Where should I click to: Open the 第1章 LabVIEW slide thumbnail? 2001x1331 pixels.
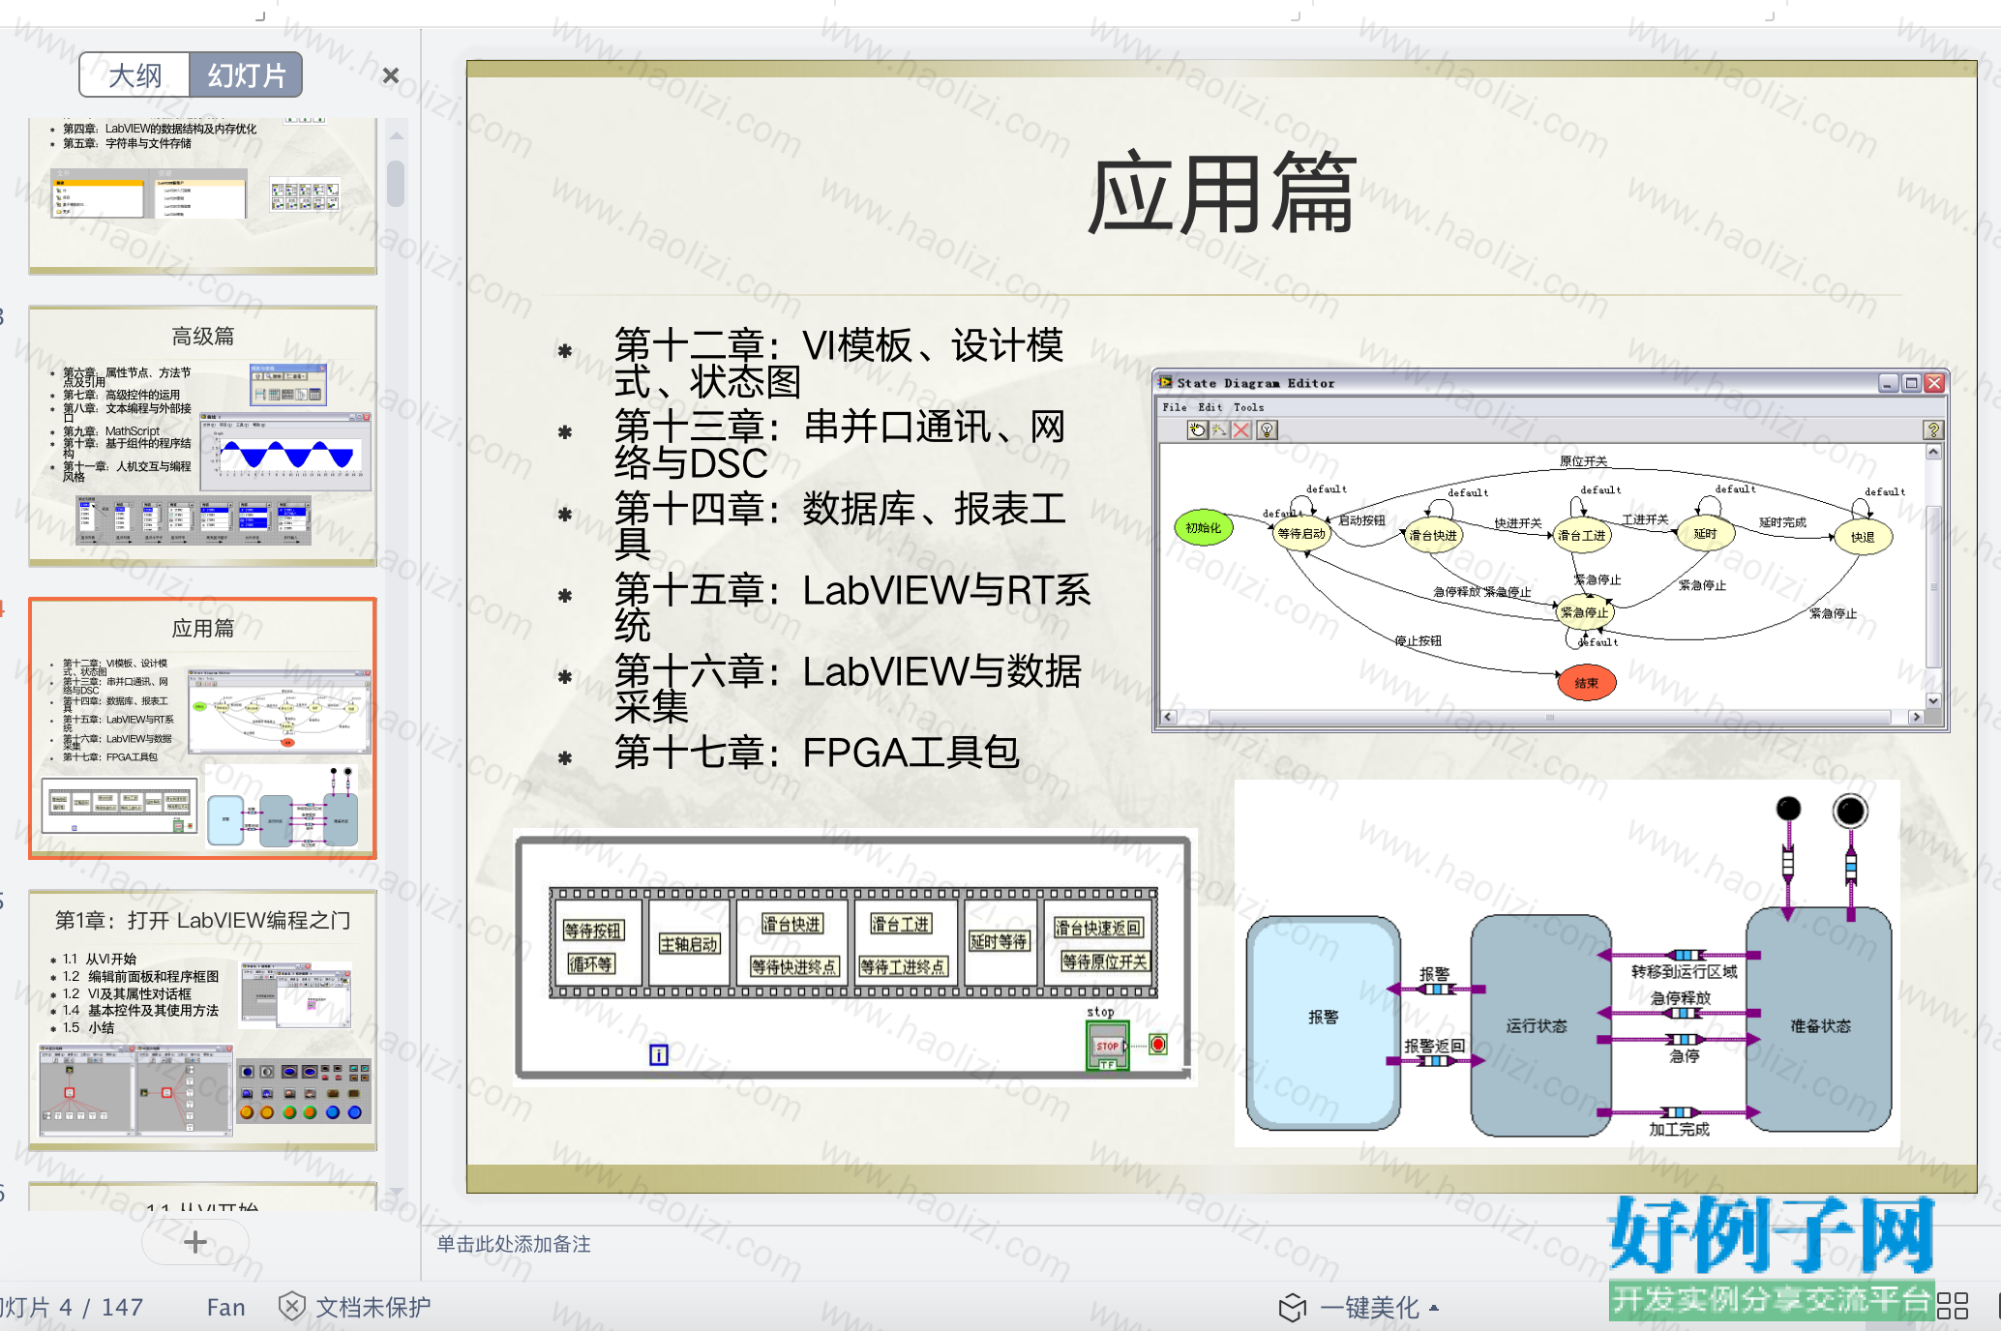click(202, 1020)
